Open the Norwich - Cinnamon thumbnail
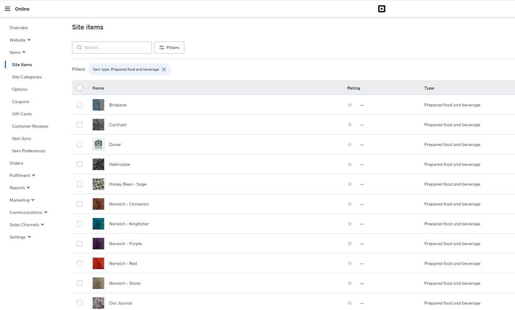This screenshot has width=515, height=310. (98, 204)
